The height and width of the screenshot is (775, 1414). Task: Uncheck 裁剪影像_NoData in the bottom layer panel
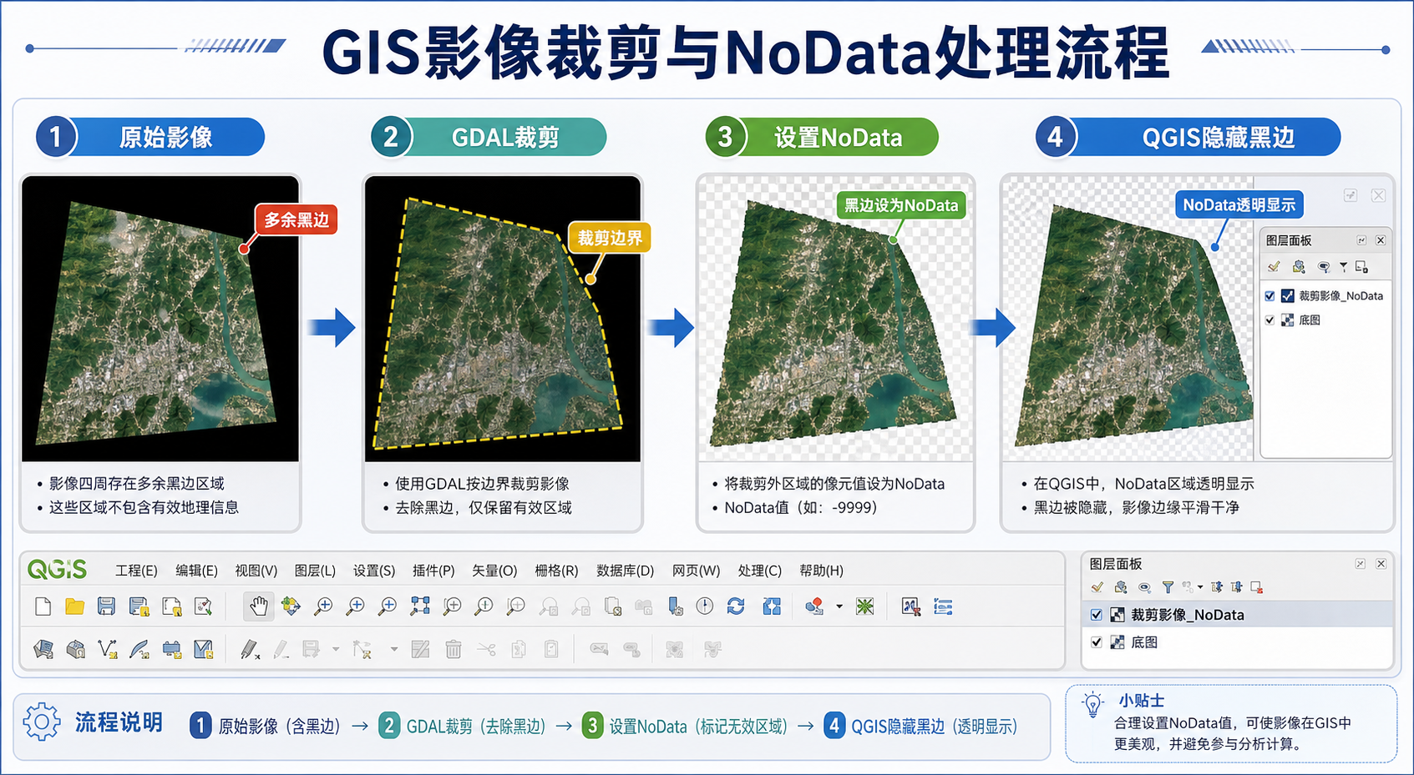(1097, 615)
